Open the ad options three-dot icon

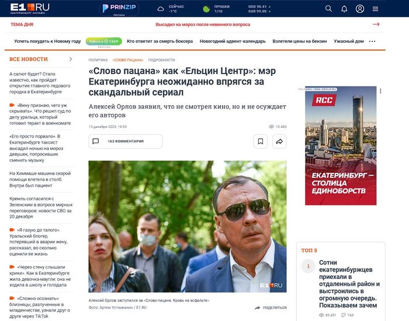(x=380, y=90)
